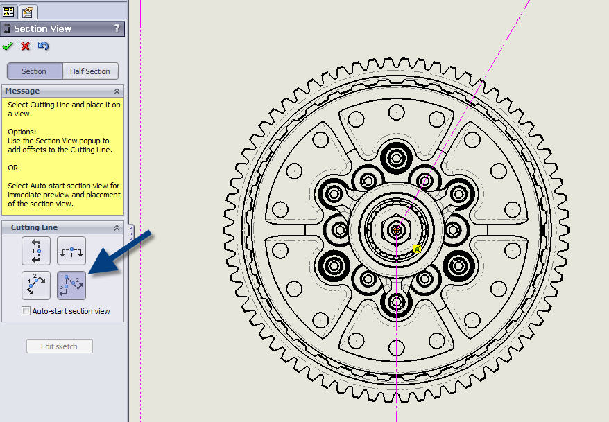609x422 pixels.
Task: Switch to Half Section mode
Action: (x=90, y=71)
